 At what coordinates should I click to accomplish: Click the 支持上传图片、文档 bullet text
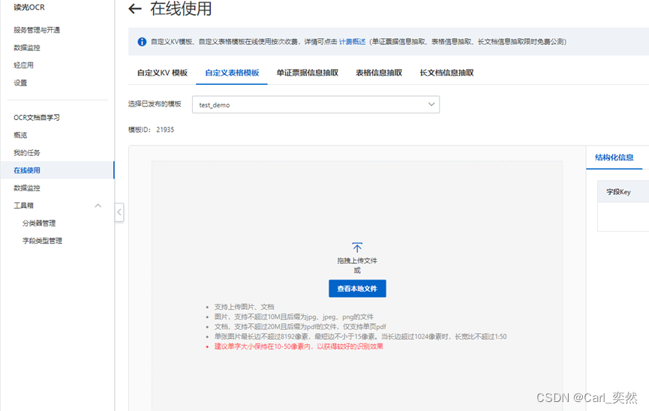point(244,307)
